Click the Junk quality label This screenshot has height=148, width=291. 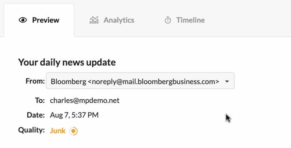coord(57,131)
